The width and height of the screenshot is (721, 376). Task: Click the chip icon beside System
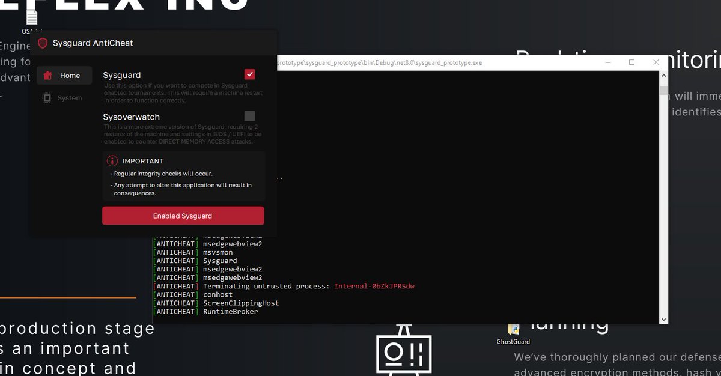coord(47,98)
